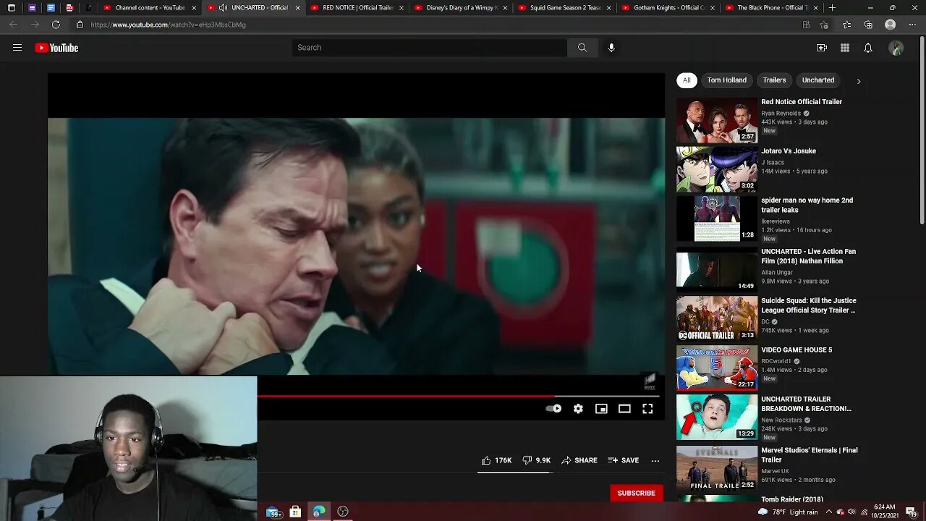Open a new browser tab
The width and height of the screenshot is (926, 521).
(x=832, y=8)
